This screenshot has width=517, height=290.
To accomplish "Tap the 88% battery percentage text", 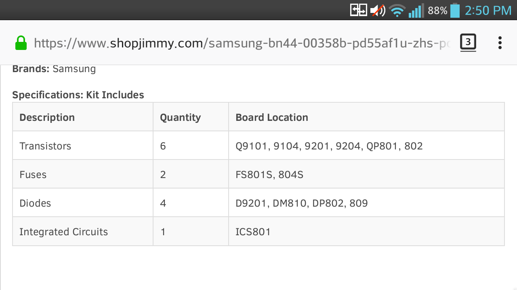I will pos(437,10).
